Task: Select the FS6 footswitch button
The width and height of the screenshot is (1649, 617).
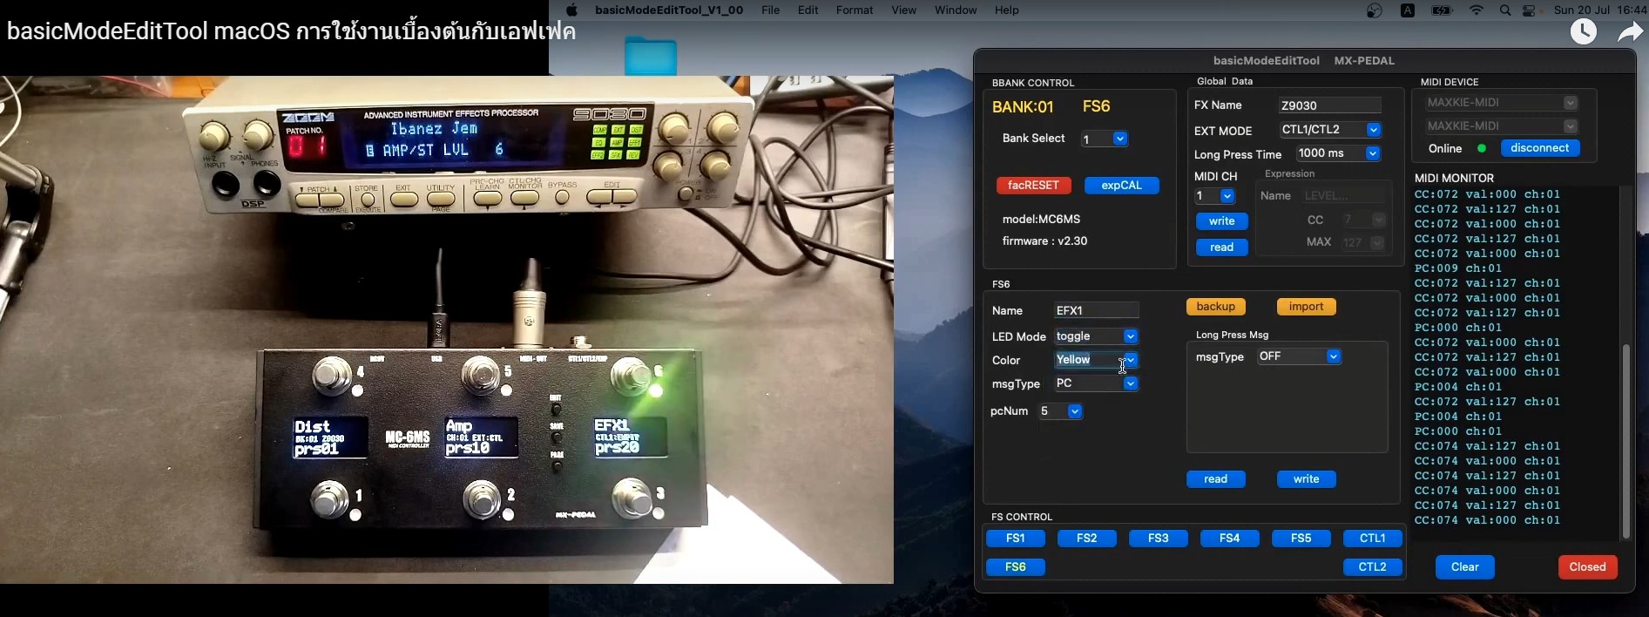Action: (1015, 566)
